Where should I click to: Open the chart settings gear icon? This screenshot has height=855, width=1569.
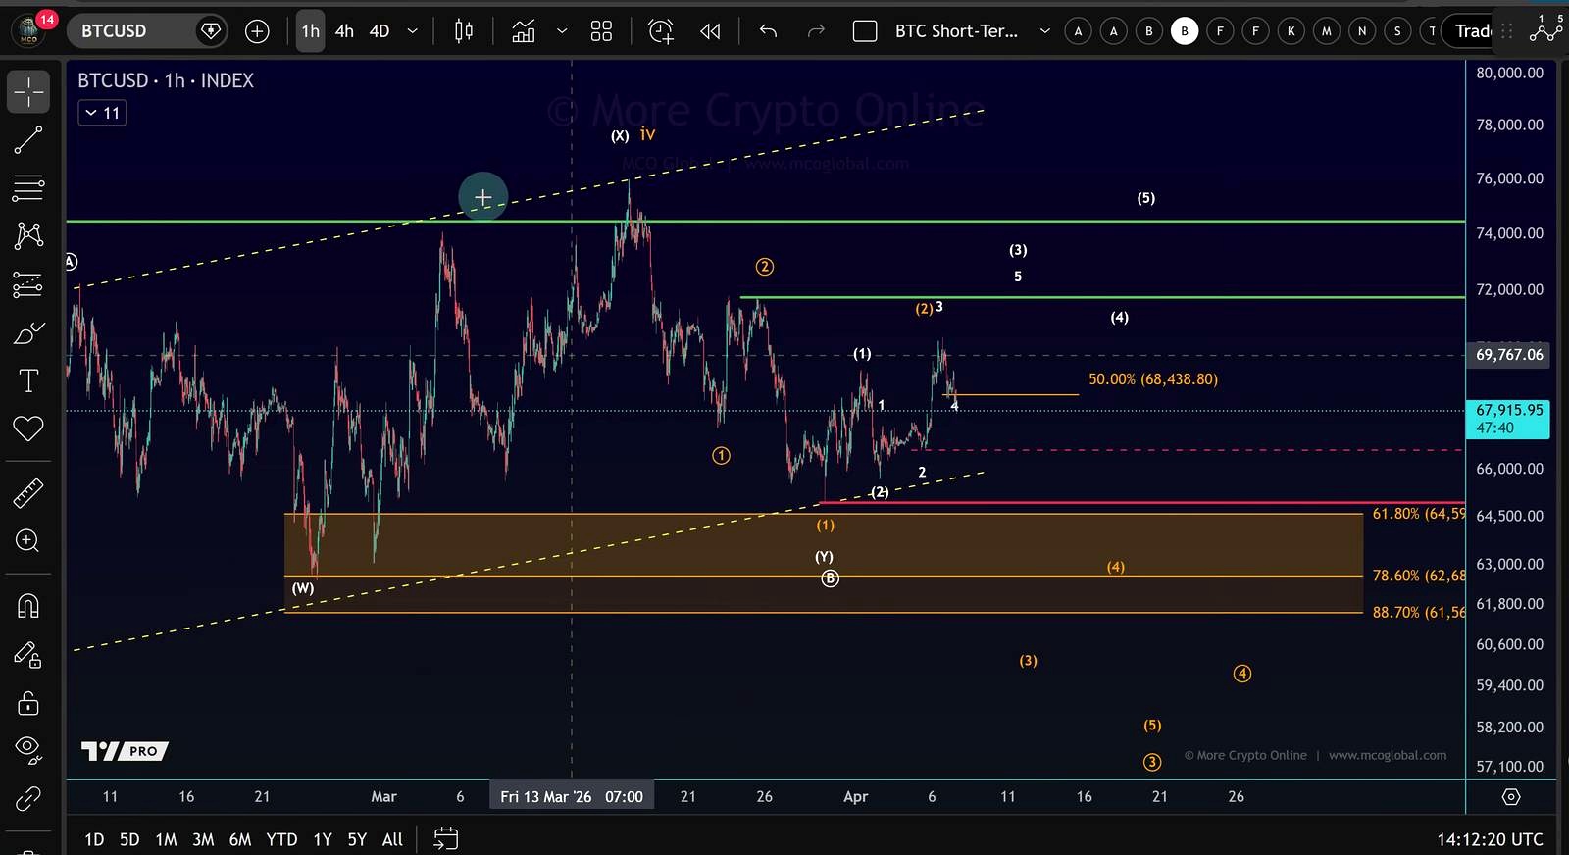coord(1511,796)
